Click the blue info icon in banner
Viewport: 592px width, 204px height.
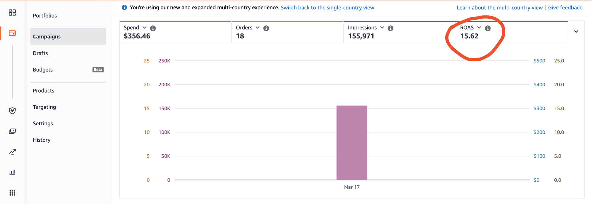(124, 7)
